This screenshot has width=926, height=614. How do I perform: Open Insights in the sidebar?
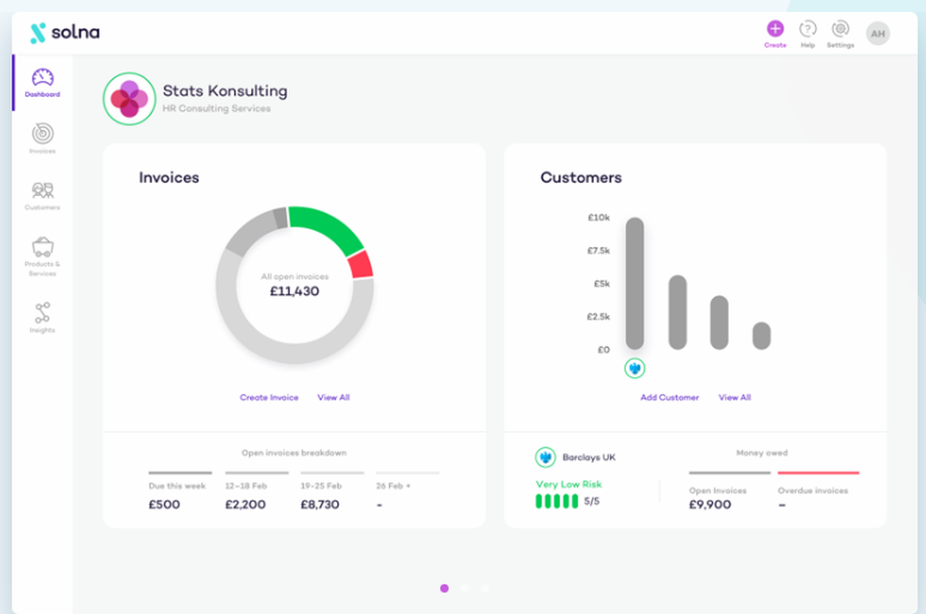(x=43, y=317)
